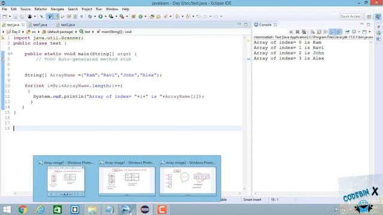Viewport: 383px width, 215px height.
Task: Click the Display Selected Console icon
Action: click(x=354, y=32)
